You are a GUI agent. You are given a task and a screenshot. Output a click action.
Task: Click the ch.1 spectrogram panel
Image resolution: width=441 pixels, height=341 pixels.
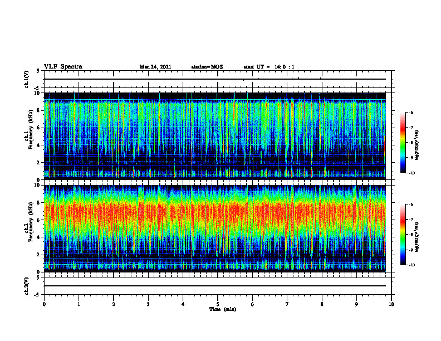(x=215, y=136)
